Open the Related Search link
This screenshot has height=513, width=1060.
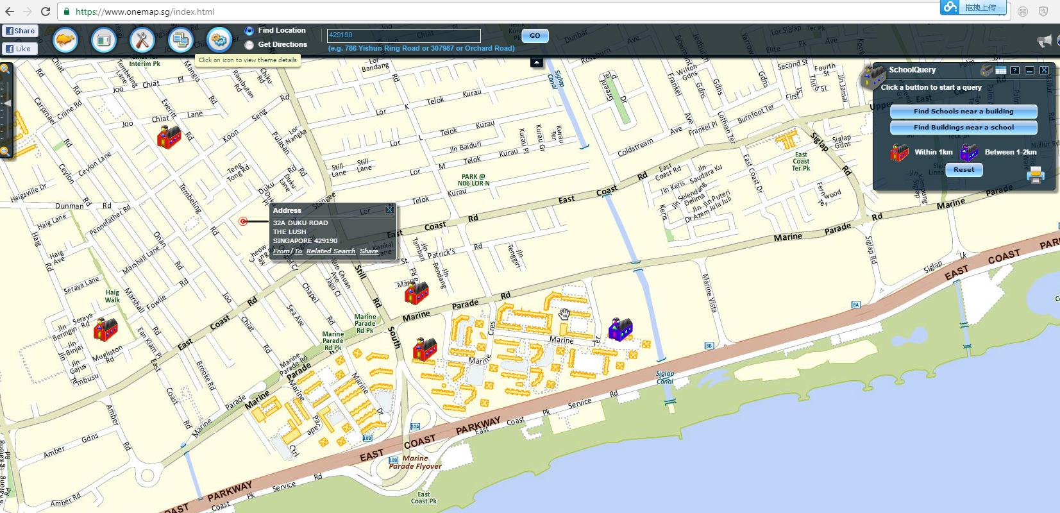[330, 251]
